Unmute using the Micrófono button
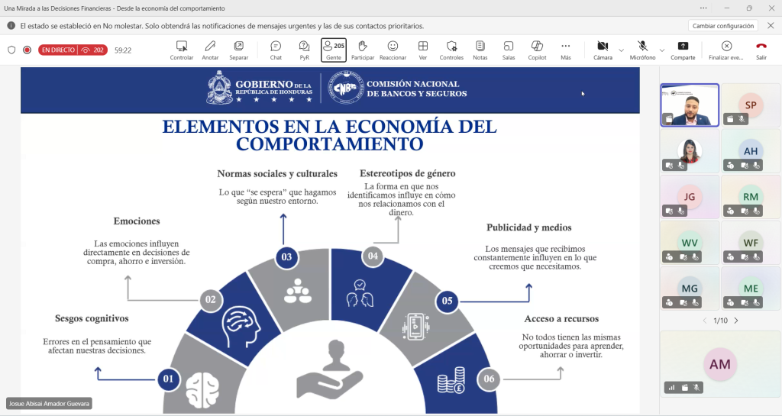 click(642, 50)
